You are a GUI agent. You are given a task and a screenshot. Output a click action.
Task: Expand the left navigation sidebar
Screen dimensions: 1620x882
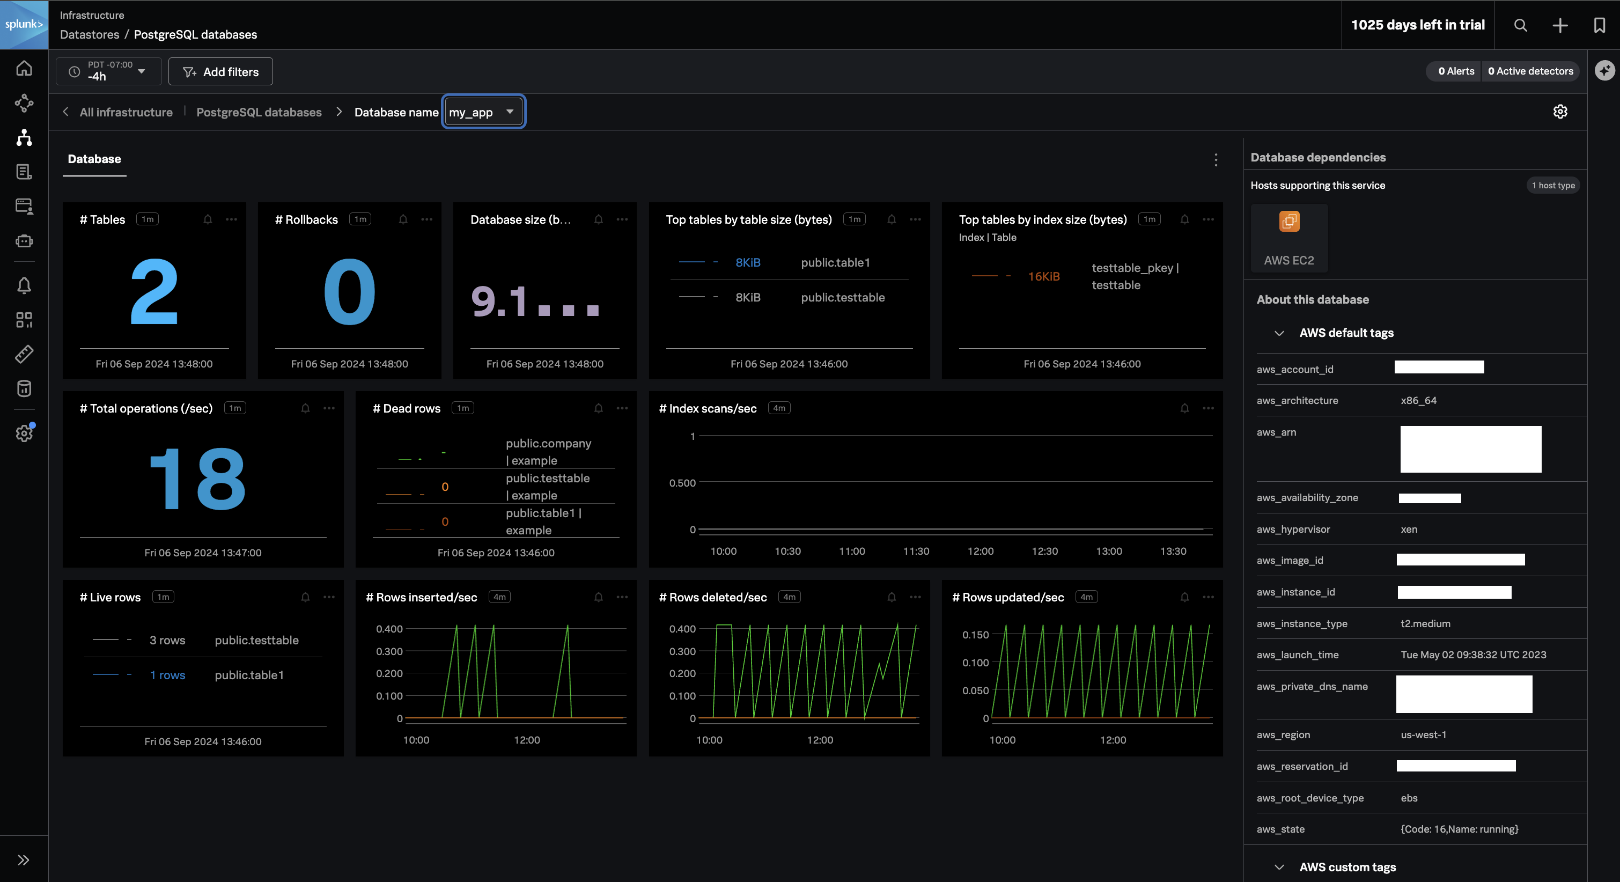24,860
